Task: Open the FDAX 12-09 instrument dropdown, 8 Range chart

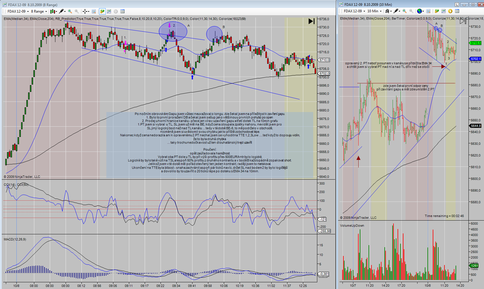Action: pyautogui.click(x=18, y=11)
